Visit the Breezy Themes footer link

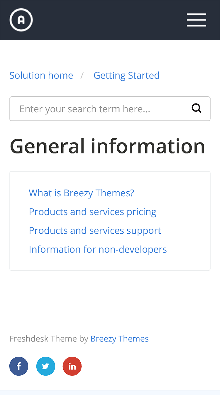120,339
